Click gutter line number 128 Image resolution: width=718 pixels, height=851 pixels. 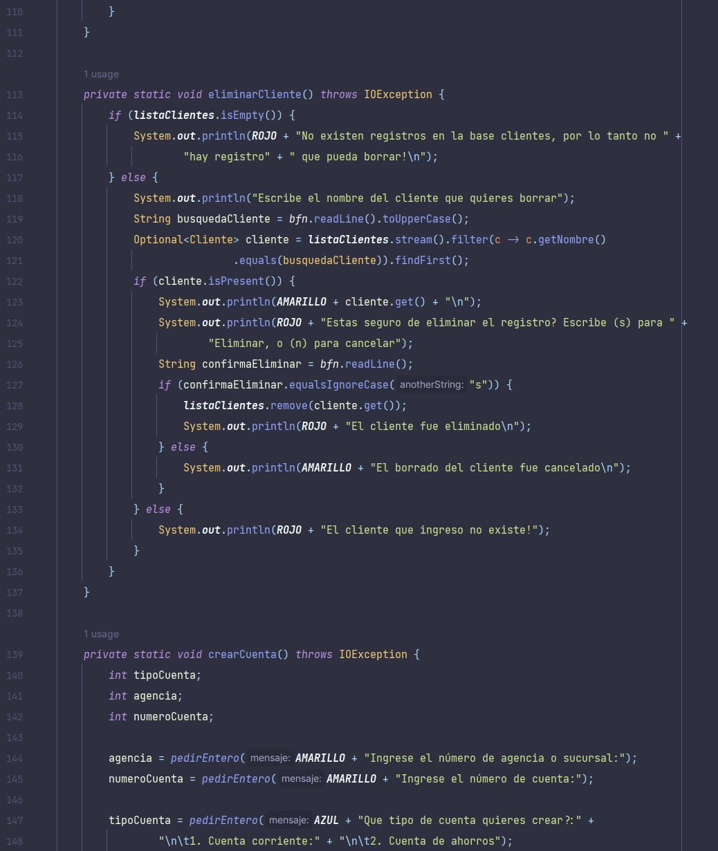[15, 406]
